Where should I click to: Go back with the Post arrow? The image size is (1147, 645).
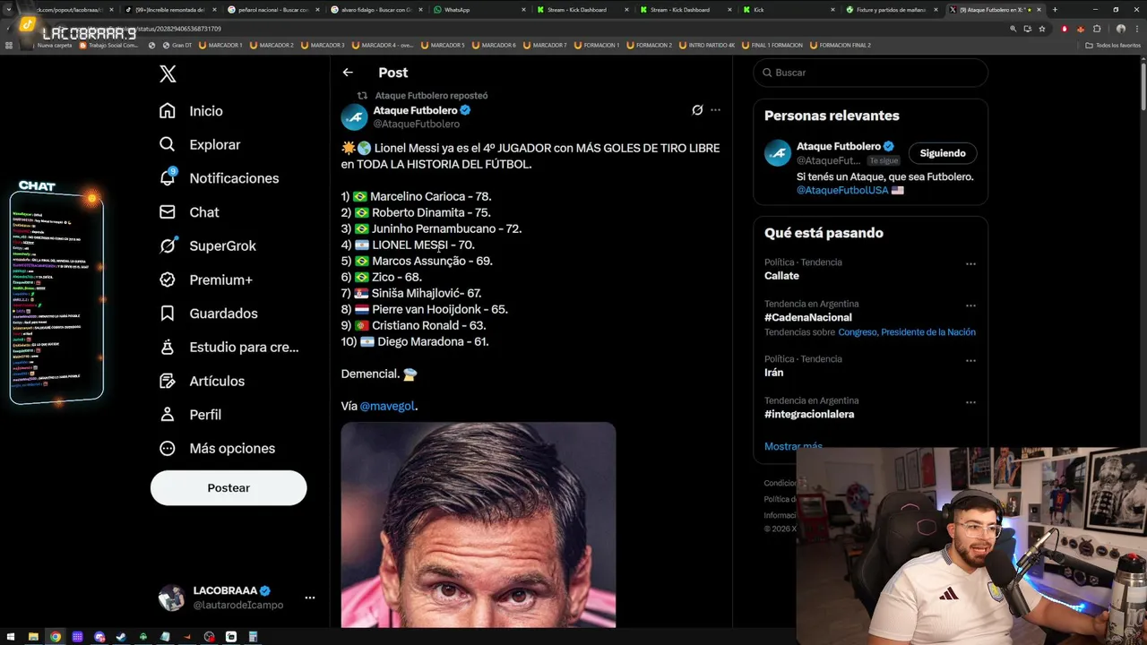pos(348,73)
